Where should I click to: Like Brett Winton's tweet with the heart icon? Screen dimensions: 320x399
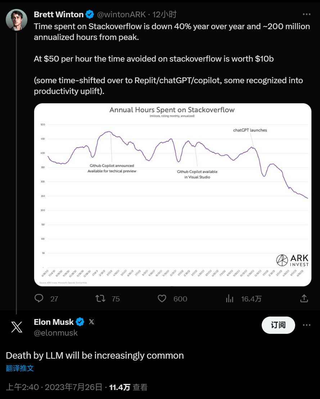pos(162,299)
